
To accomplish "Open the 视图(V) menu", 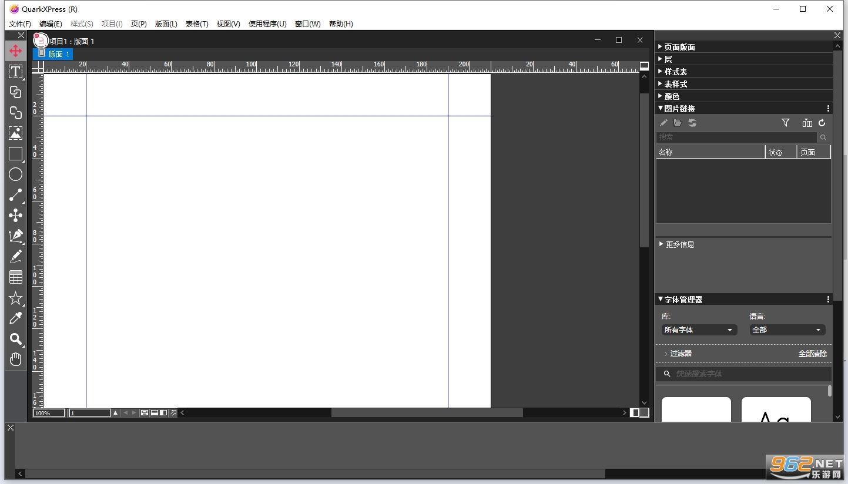I will [228, 24].
